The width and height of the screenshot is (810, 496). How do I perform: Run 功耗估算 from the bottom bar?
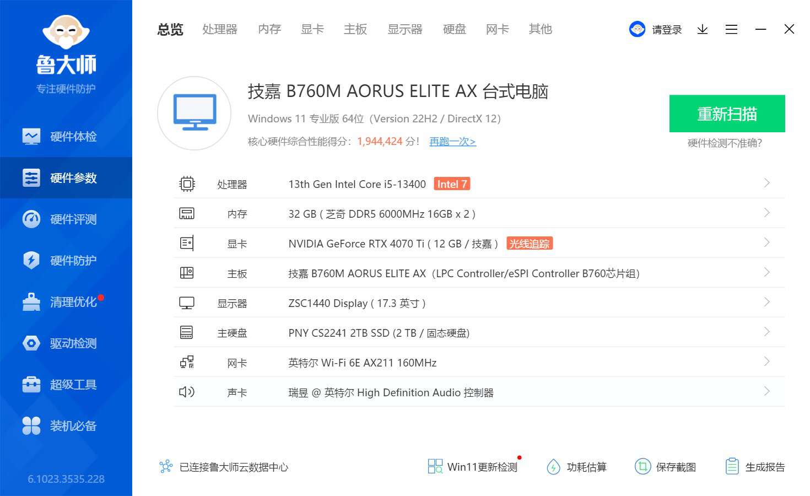point(577,467)
